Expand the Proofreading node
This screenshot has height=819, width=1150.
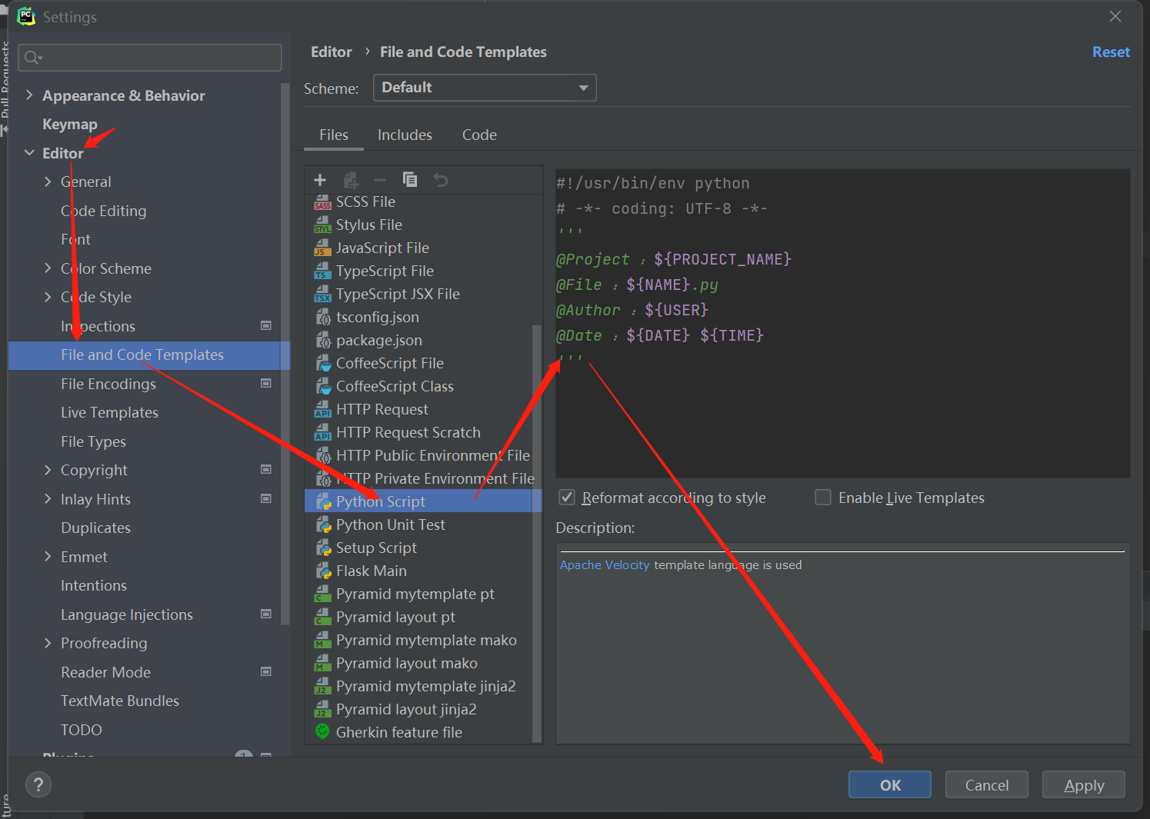(48, 643)
